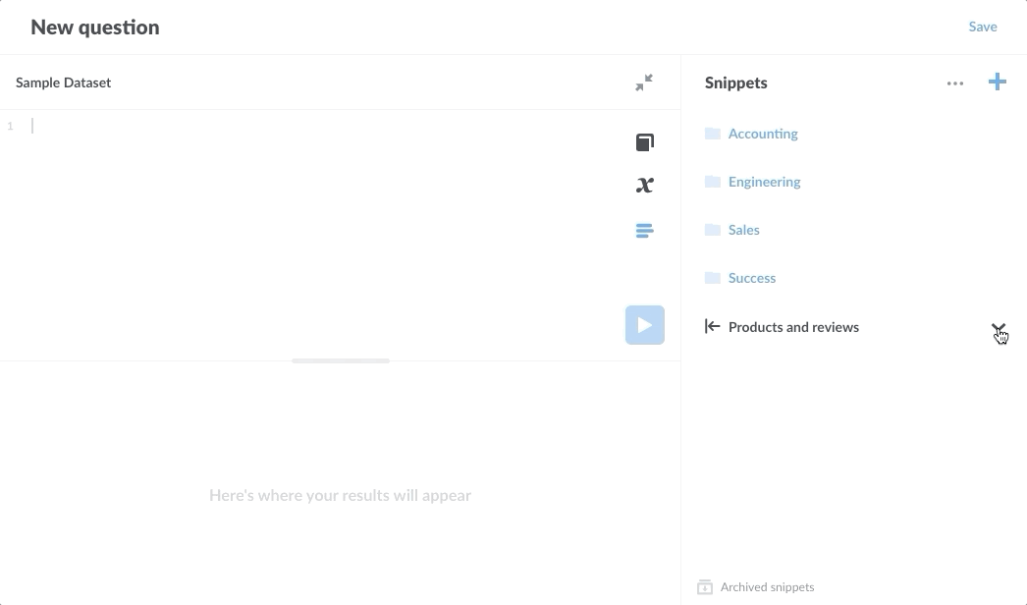Add a new snippet with plus icon

(997, 82)
